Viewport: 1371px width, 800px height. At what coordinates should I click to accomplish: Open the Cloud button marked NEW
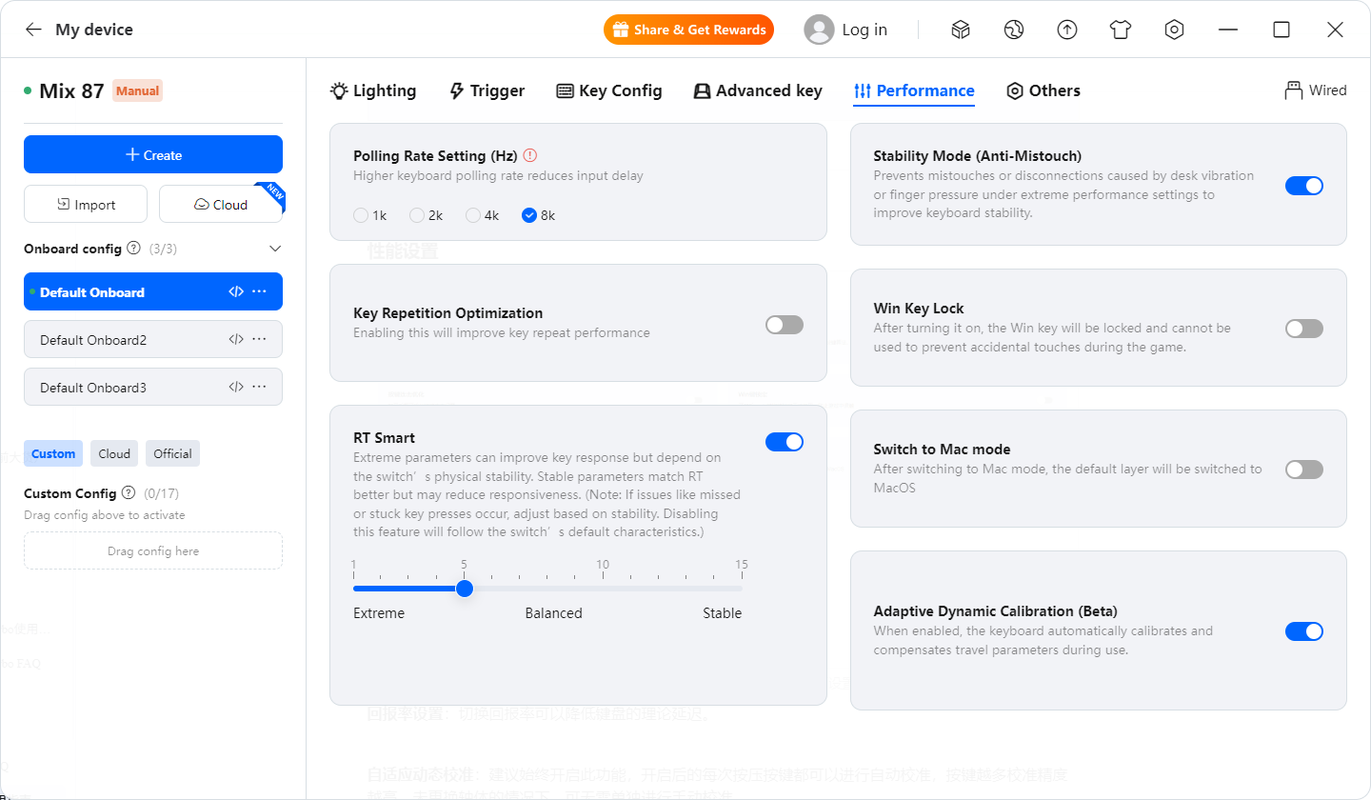pos(221,204)
